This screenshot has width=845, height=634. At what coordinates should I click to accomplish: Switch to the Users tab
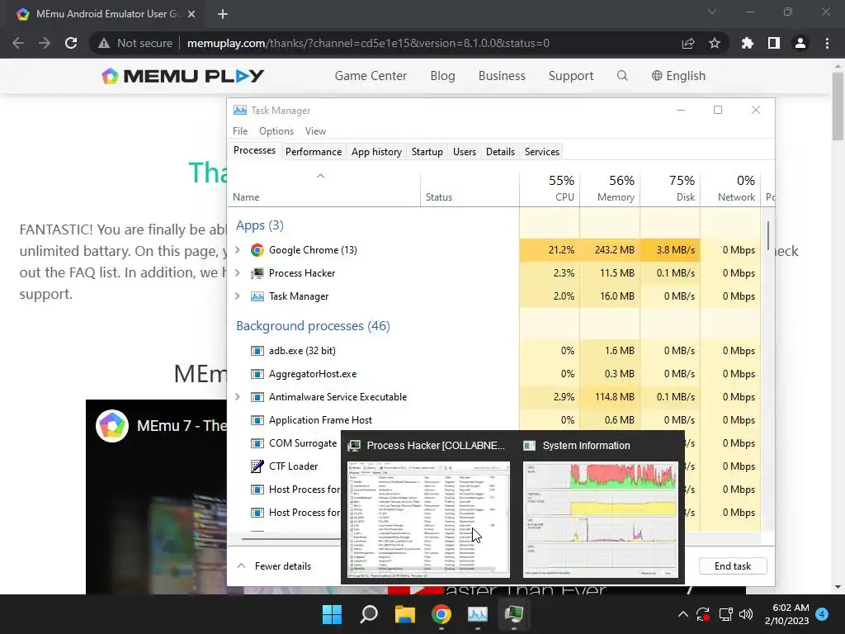pos(465,152)
